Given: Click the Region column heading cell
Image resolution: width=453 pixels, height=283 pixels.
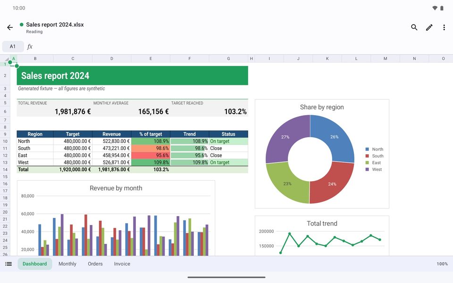Looking at the screenshot, I should click(x=35, y=134).
